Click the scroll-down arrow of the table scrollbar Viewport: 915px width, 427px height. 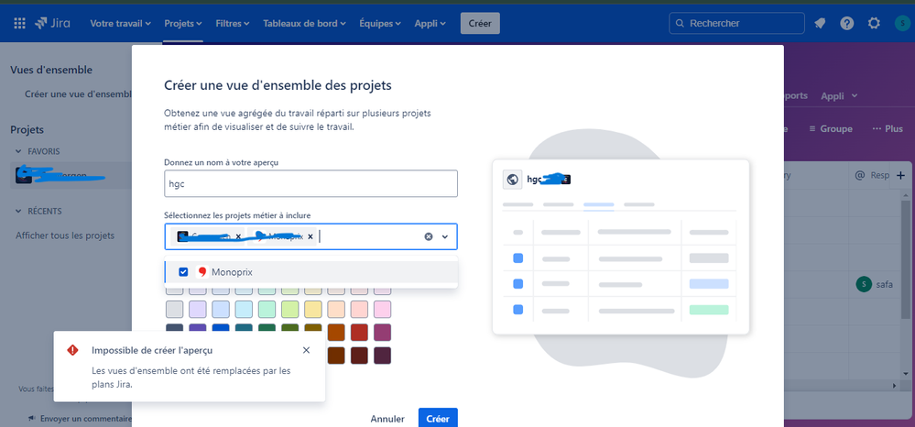point(905,373)
